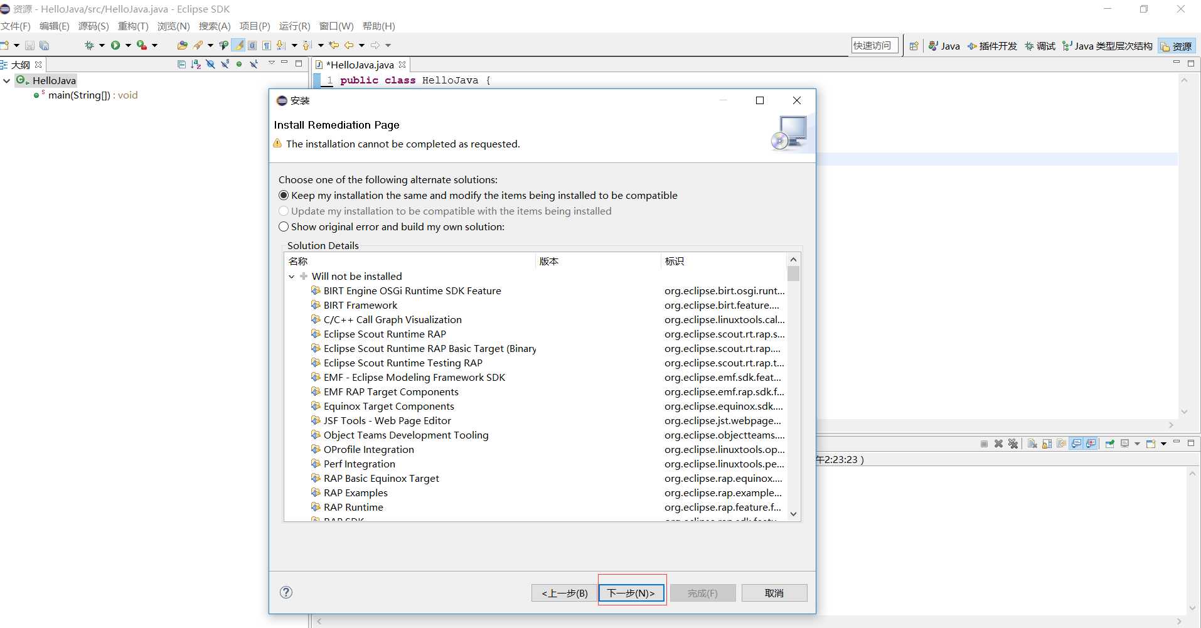Collapse the Will not be installed tree node
This screenshot has height=628, width=1201.
pos(292,277)
